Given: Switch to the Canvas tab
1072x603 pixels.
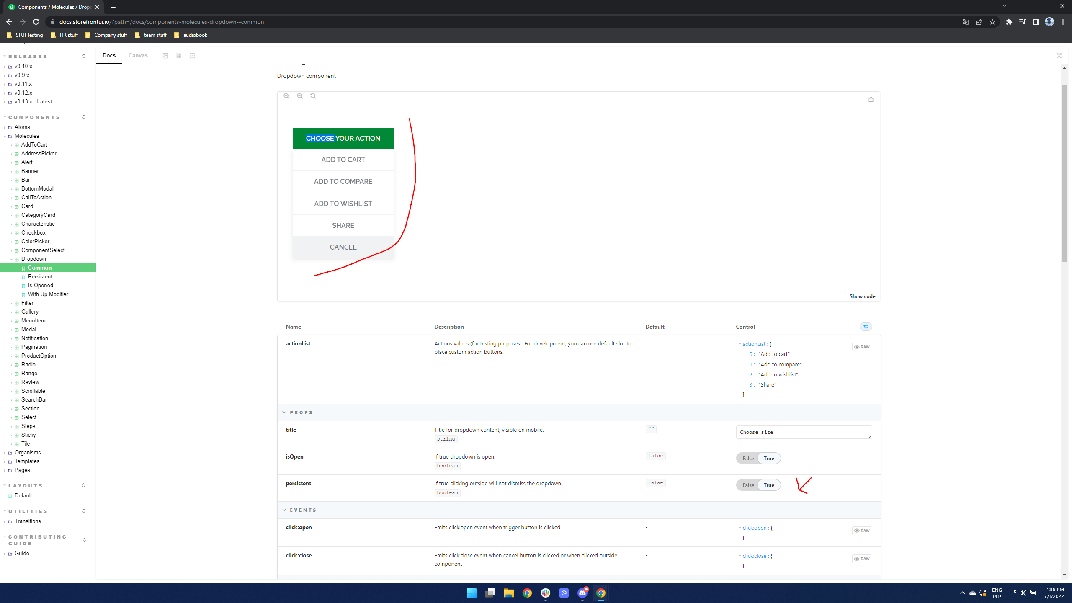Looking at the screenshot, I should (x=138, y=55).
